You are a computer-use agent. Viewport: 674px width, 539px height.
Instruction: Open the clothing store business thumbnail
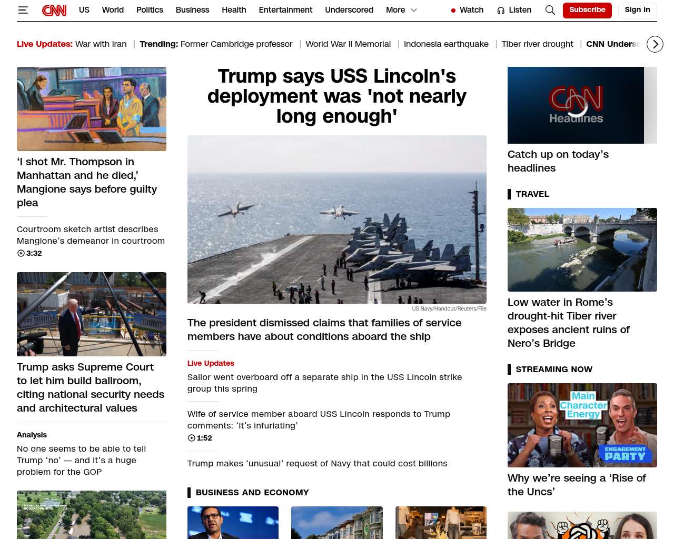pos(441,523)
